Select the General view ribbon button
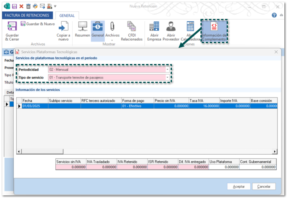Screen dimensions: 288x199 98,27
